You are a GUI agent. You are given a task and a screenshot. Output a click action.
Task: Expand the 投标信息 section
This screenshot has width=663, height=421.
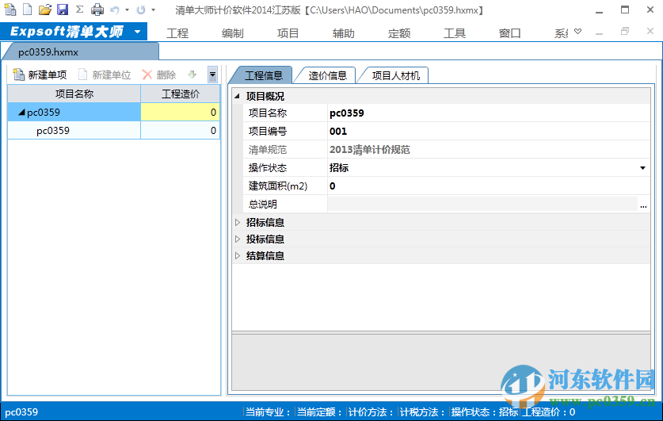click(x=237, y=239)
